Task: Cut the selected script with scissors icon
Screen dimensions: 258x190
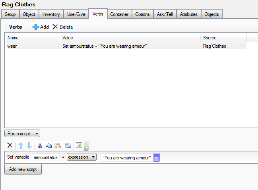Action: click(x=40, y=145)
